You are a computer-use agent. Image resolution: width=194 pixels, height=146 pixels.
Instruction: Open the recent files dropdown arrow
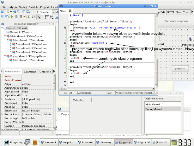pyautogui.click(x=11, y=12)
